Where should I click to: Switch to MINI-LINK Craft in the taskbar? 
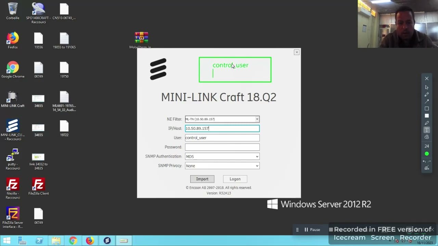[x=107, y=241]
